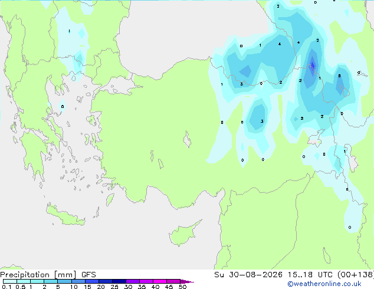Image resolution: width=374 pixels, height=289 pixels.
Task: Click the '40' legend scale label
Action: [x=155, y=287]
